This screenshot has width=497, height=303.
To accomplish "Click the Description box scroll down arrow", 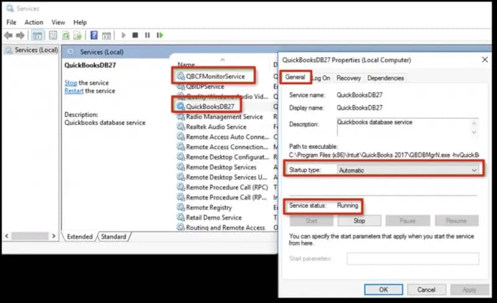I will click(474, 132).
